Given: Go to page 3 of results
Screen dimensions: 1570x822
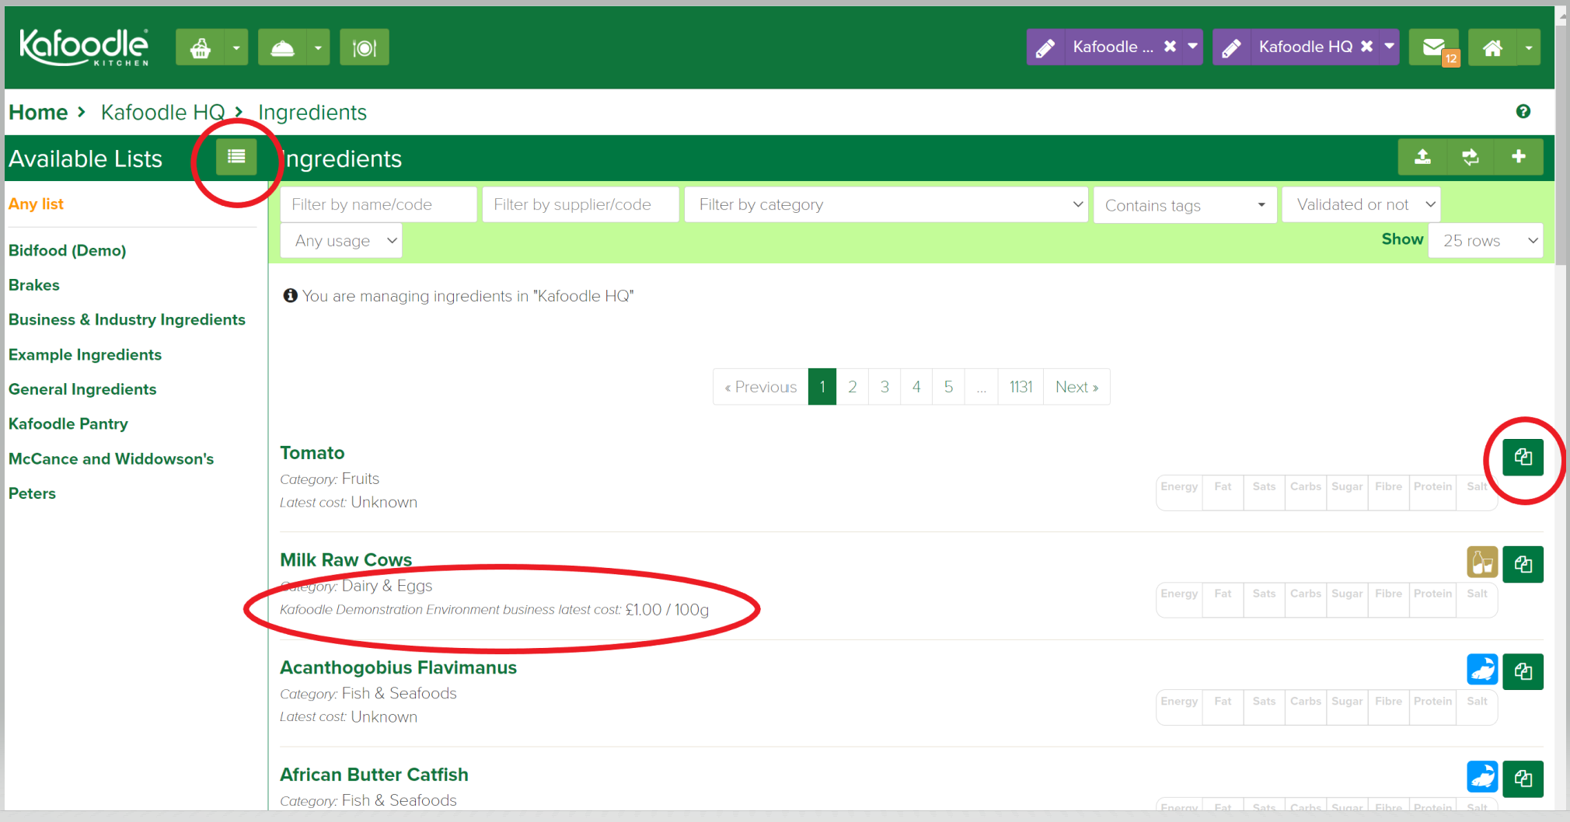Looking at the screenshot, I should [x=884, y=387].
